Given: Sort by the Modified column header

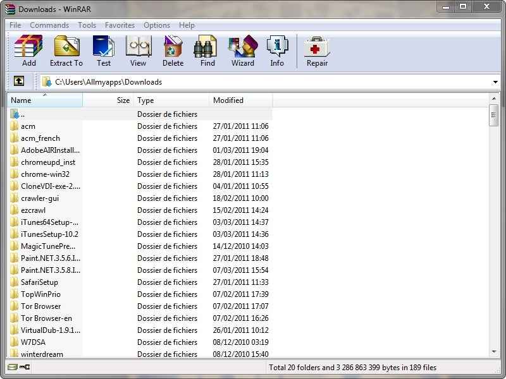Looking at the screenshot, I should (x=241, y=100).
